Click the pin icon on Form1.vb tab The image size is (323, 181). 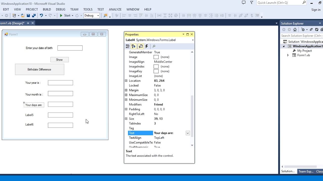(x=28, y=23)
